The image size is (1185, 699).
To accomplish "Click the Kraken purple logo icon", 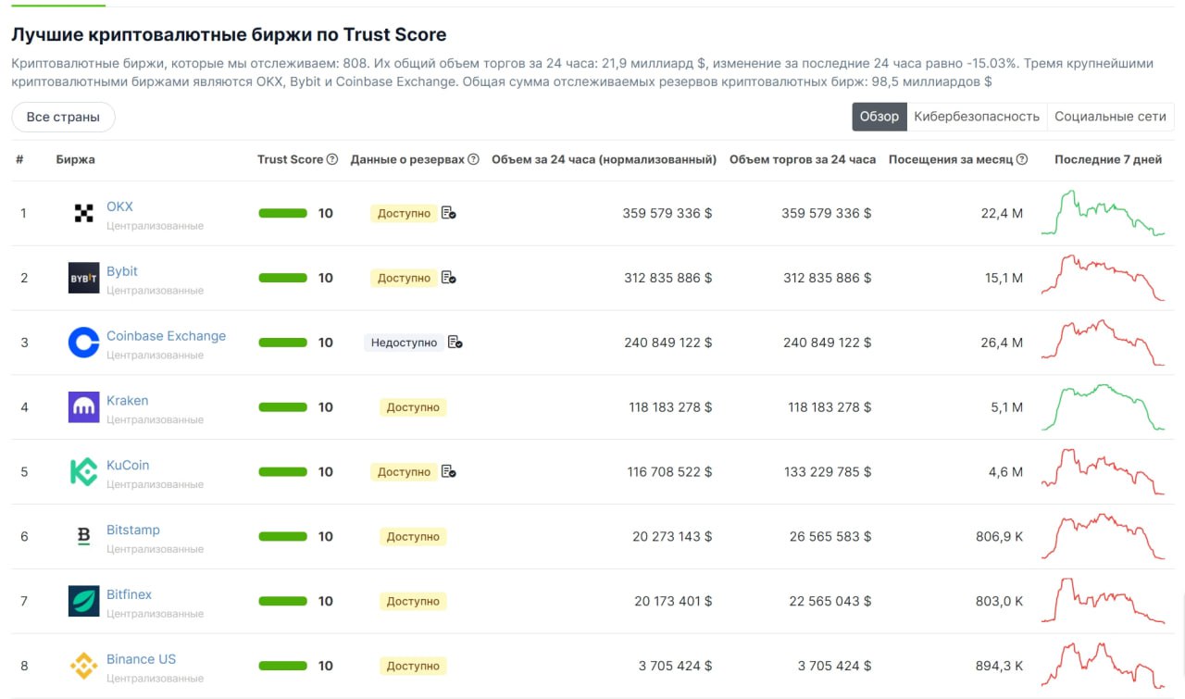I will 83,407.
